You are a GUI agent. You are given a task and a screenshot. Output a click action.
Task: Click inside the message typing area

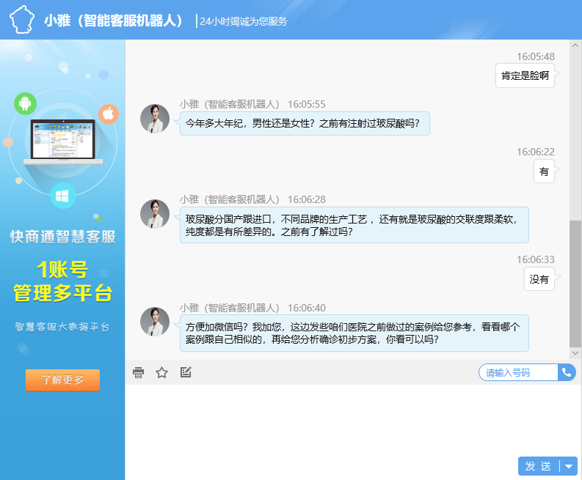pos(345,418)
